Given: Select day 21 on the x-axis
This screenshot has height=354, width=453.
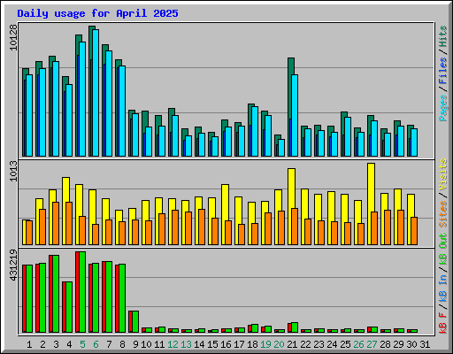Looking at the screenshot, I should (292, 344).
